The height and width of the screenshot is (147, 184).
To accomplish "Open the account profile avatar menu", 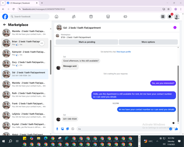I will pos(177,17).
